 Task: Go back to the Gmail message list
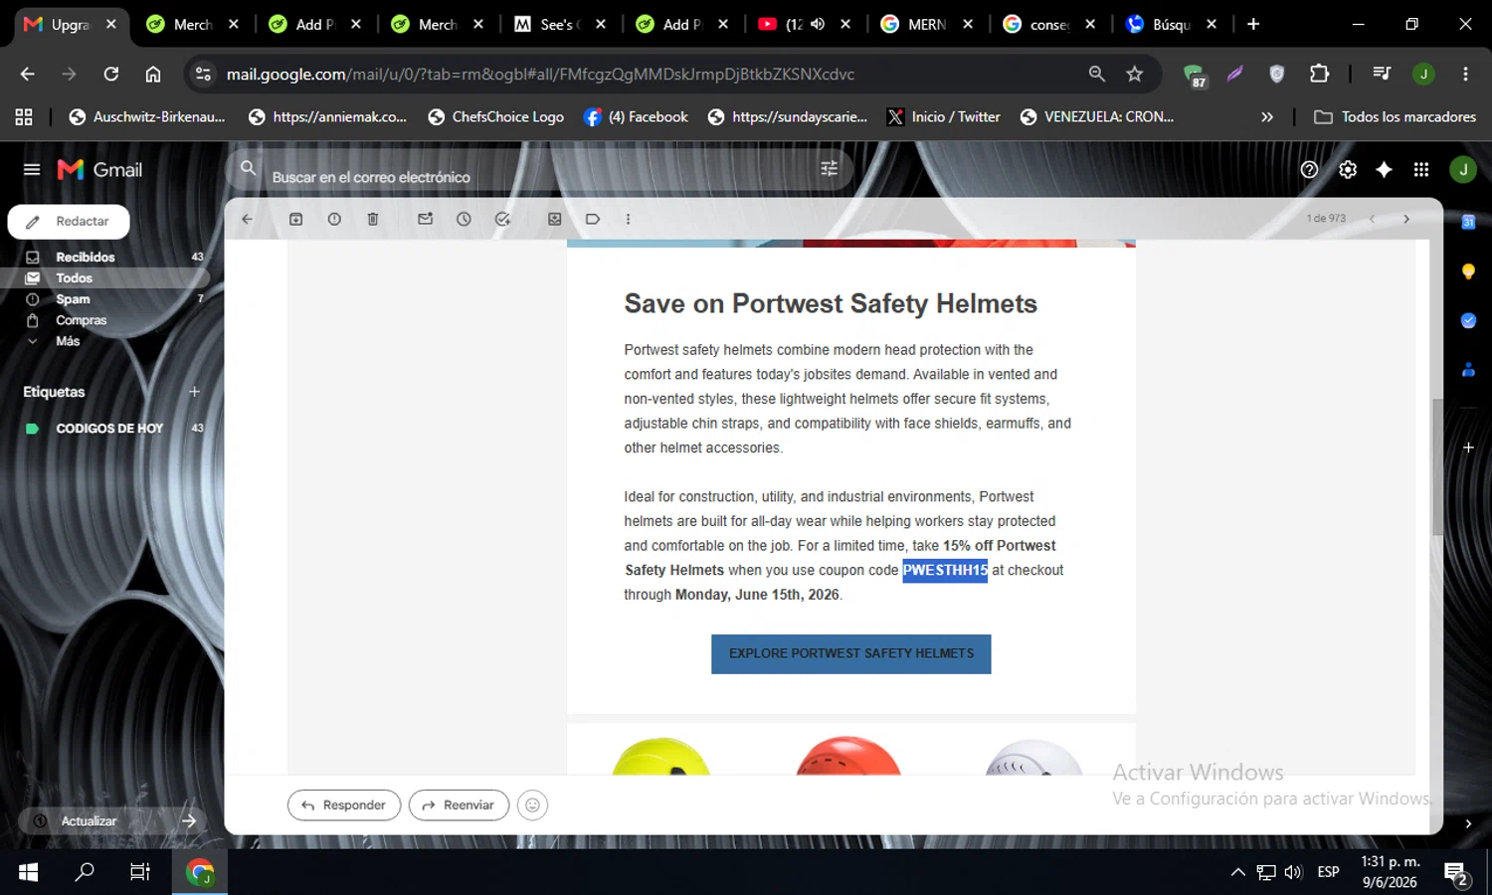(x=247, y=219)
